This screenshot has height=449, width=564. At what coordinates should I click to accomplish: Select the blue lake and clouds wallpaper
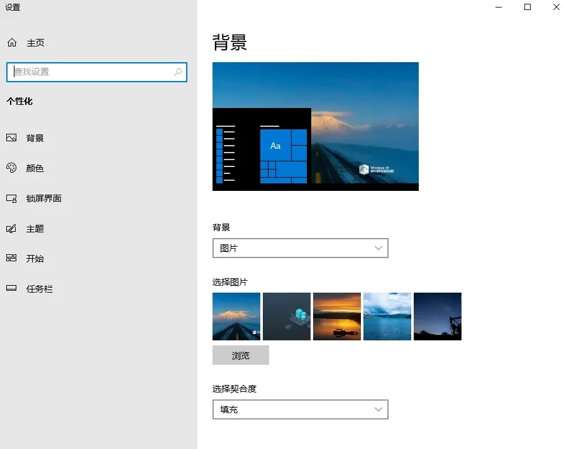coord(387,316)
